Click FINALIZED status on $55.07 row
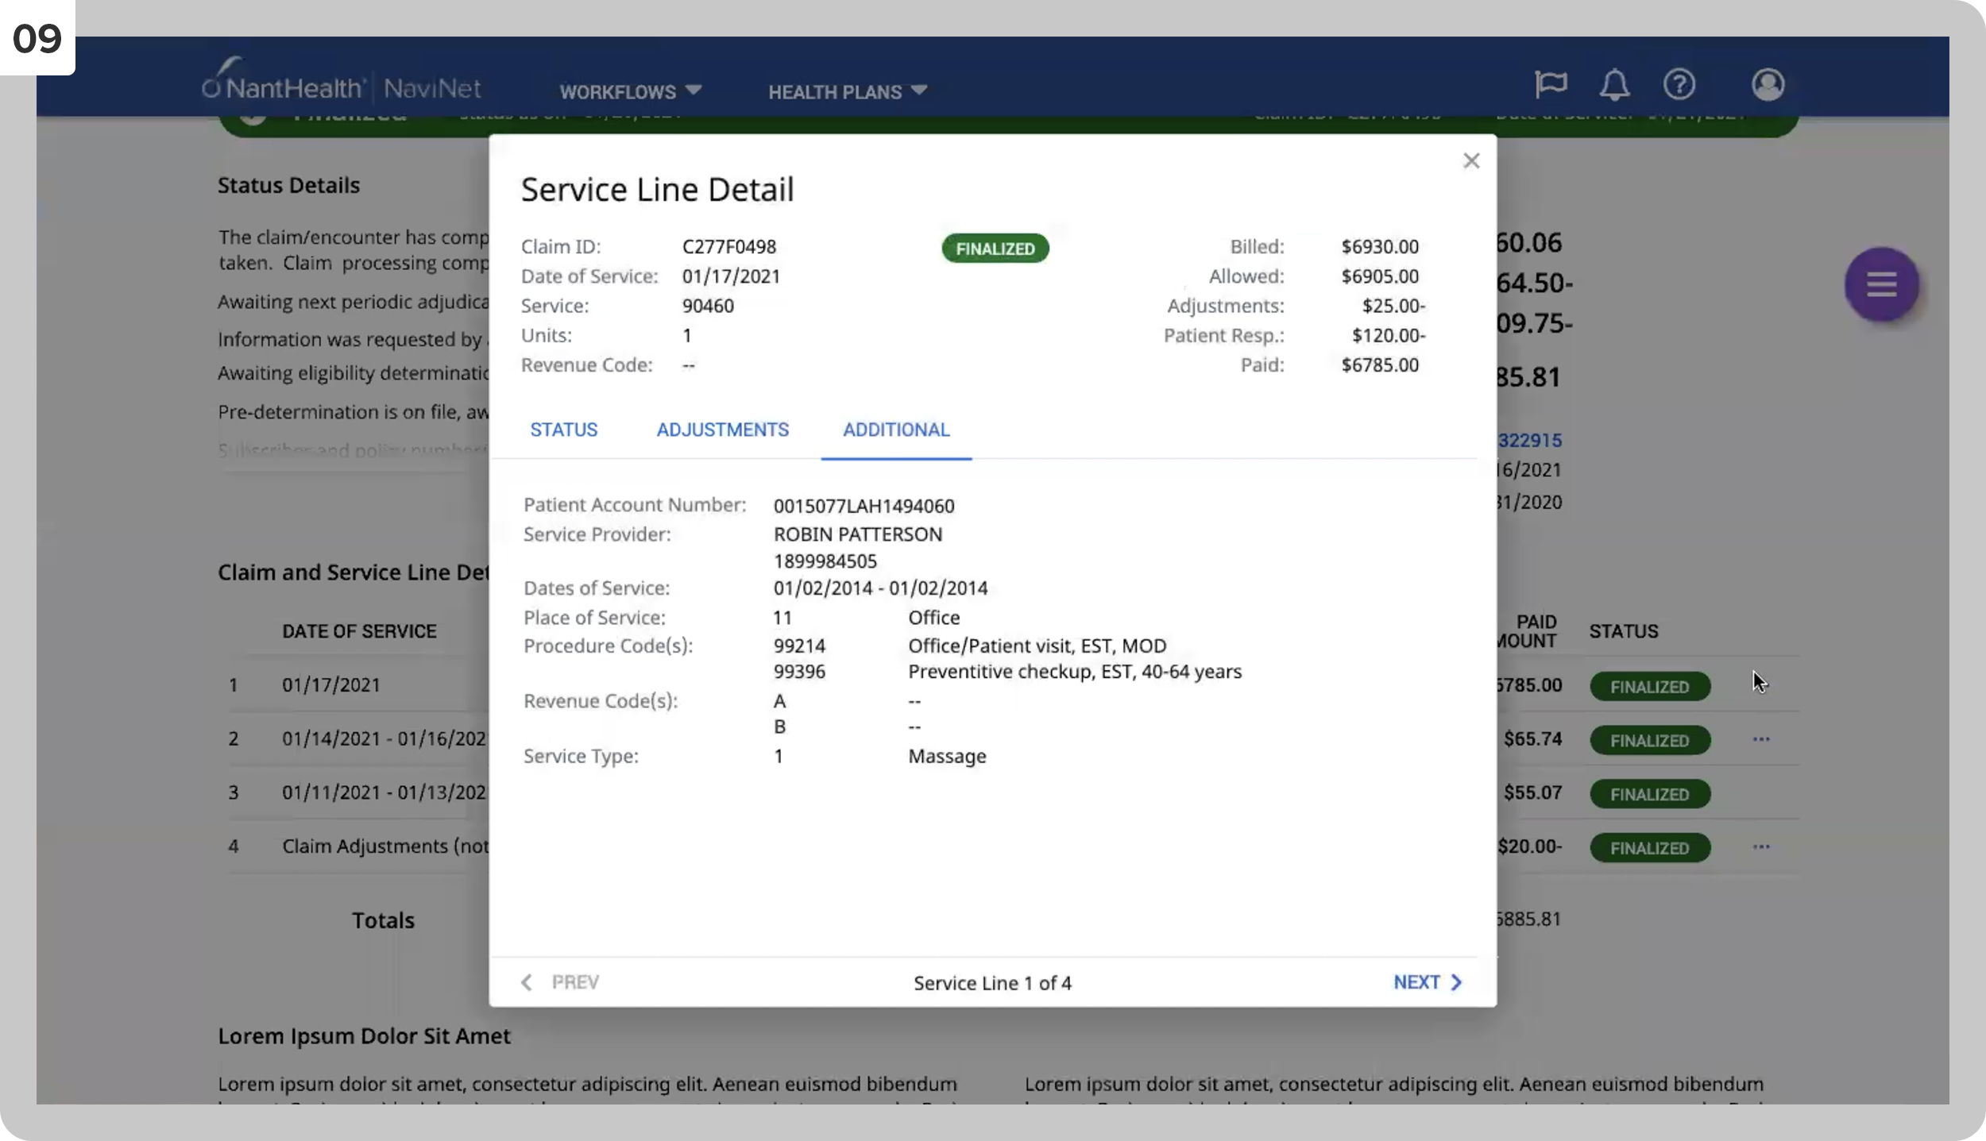Image resolution: width=1986 pixels, height=1141 pixels. (x=1649, y=794)
